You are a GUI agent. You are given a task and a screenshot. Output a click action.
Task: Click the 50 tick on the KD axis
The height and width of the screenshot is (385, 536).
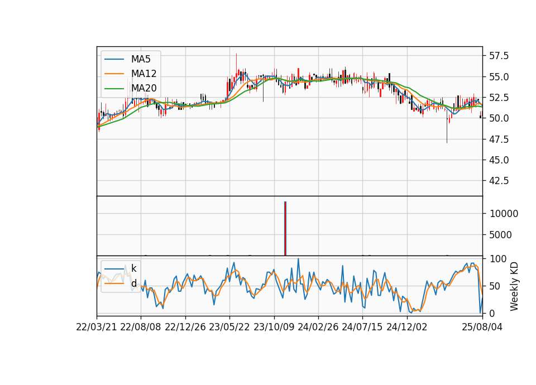point(495,286)
